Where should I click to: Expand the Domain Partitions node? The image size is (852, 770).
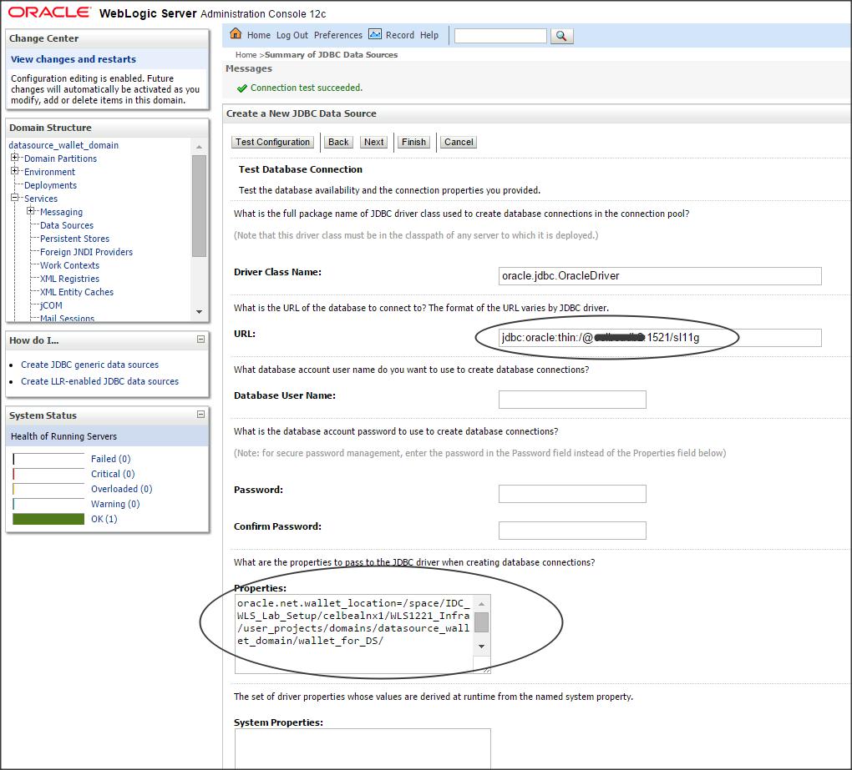[x=15, y=158]
